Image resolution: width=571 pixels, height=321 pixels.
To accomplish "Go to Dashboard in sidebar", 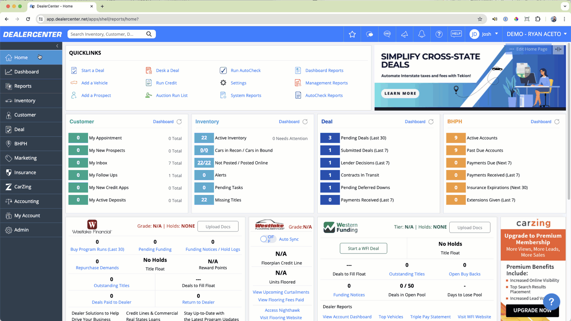I will pyautogui.click(x=31, y=72).
